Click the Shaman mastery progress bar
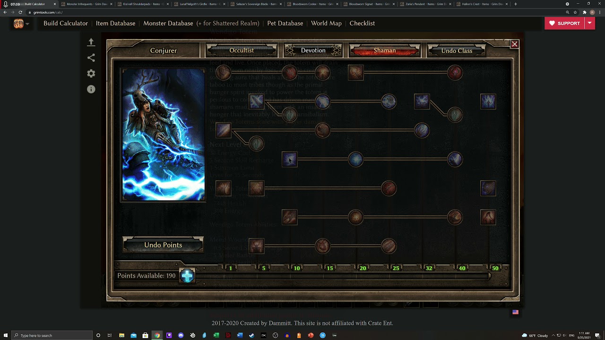The height and width of the screenshot is (340, 605). [344, 276]
